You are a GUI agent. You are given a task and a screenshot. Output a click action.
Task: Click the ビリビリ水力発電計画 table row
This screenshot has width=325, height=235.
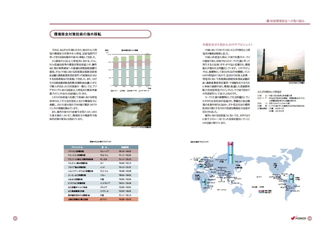coord(101,183)
